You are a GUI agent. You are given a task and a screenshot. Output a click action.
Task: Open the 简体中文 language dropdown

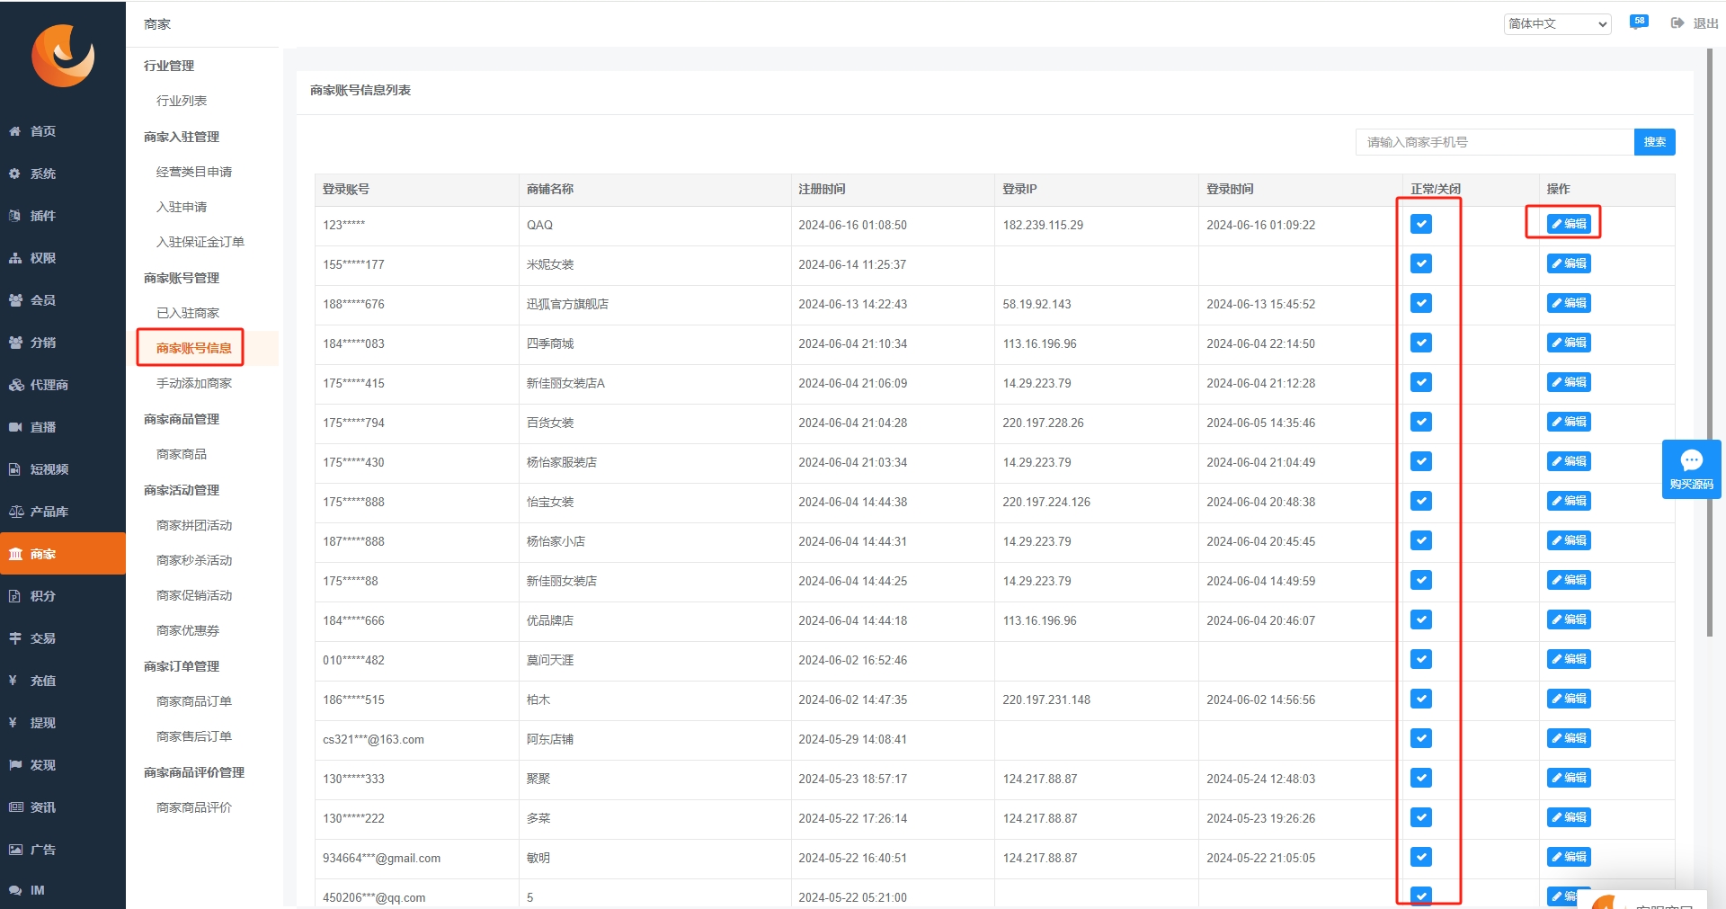point(1558,24)
